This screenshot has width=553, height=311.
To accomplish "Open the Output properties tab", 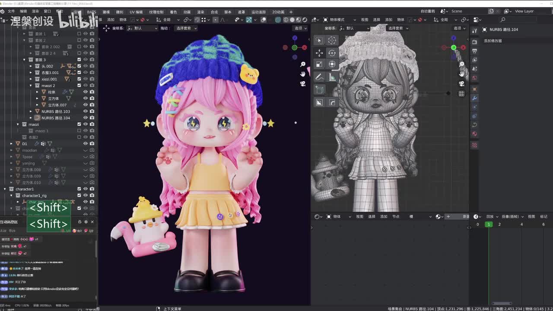I will click(474, 51).
